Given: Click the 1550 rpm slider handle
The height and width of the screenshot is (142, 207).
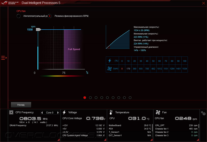Looking at the screenshot, I should tap(39, 30).
